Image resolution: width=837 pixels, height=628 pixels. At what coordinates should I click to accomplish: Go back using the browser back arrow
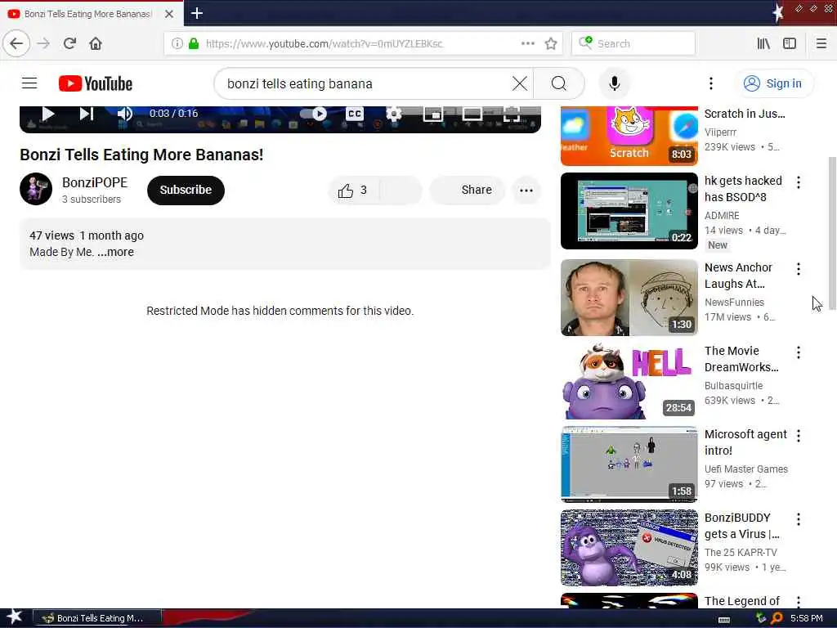click(x=16, y=43)
